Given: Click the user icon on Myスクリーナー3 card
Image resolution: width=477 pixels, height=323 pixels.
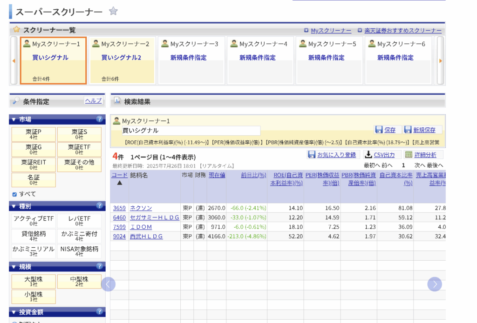Looking at the screenshot, I should (x=165, y=44).
